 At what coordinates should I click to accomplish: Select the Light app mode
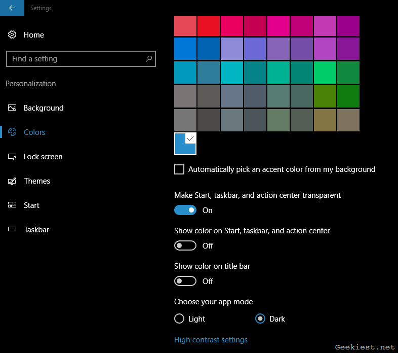click(x=179, y=319)
